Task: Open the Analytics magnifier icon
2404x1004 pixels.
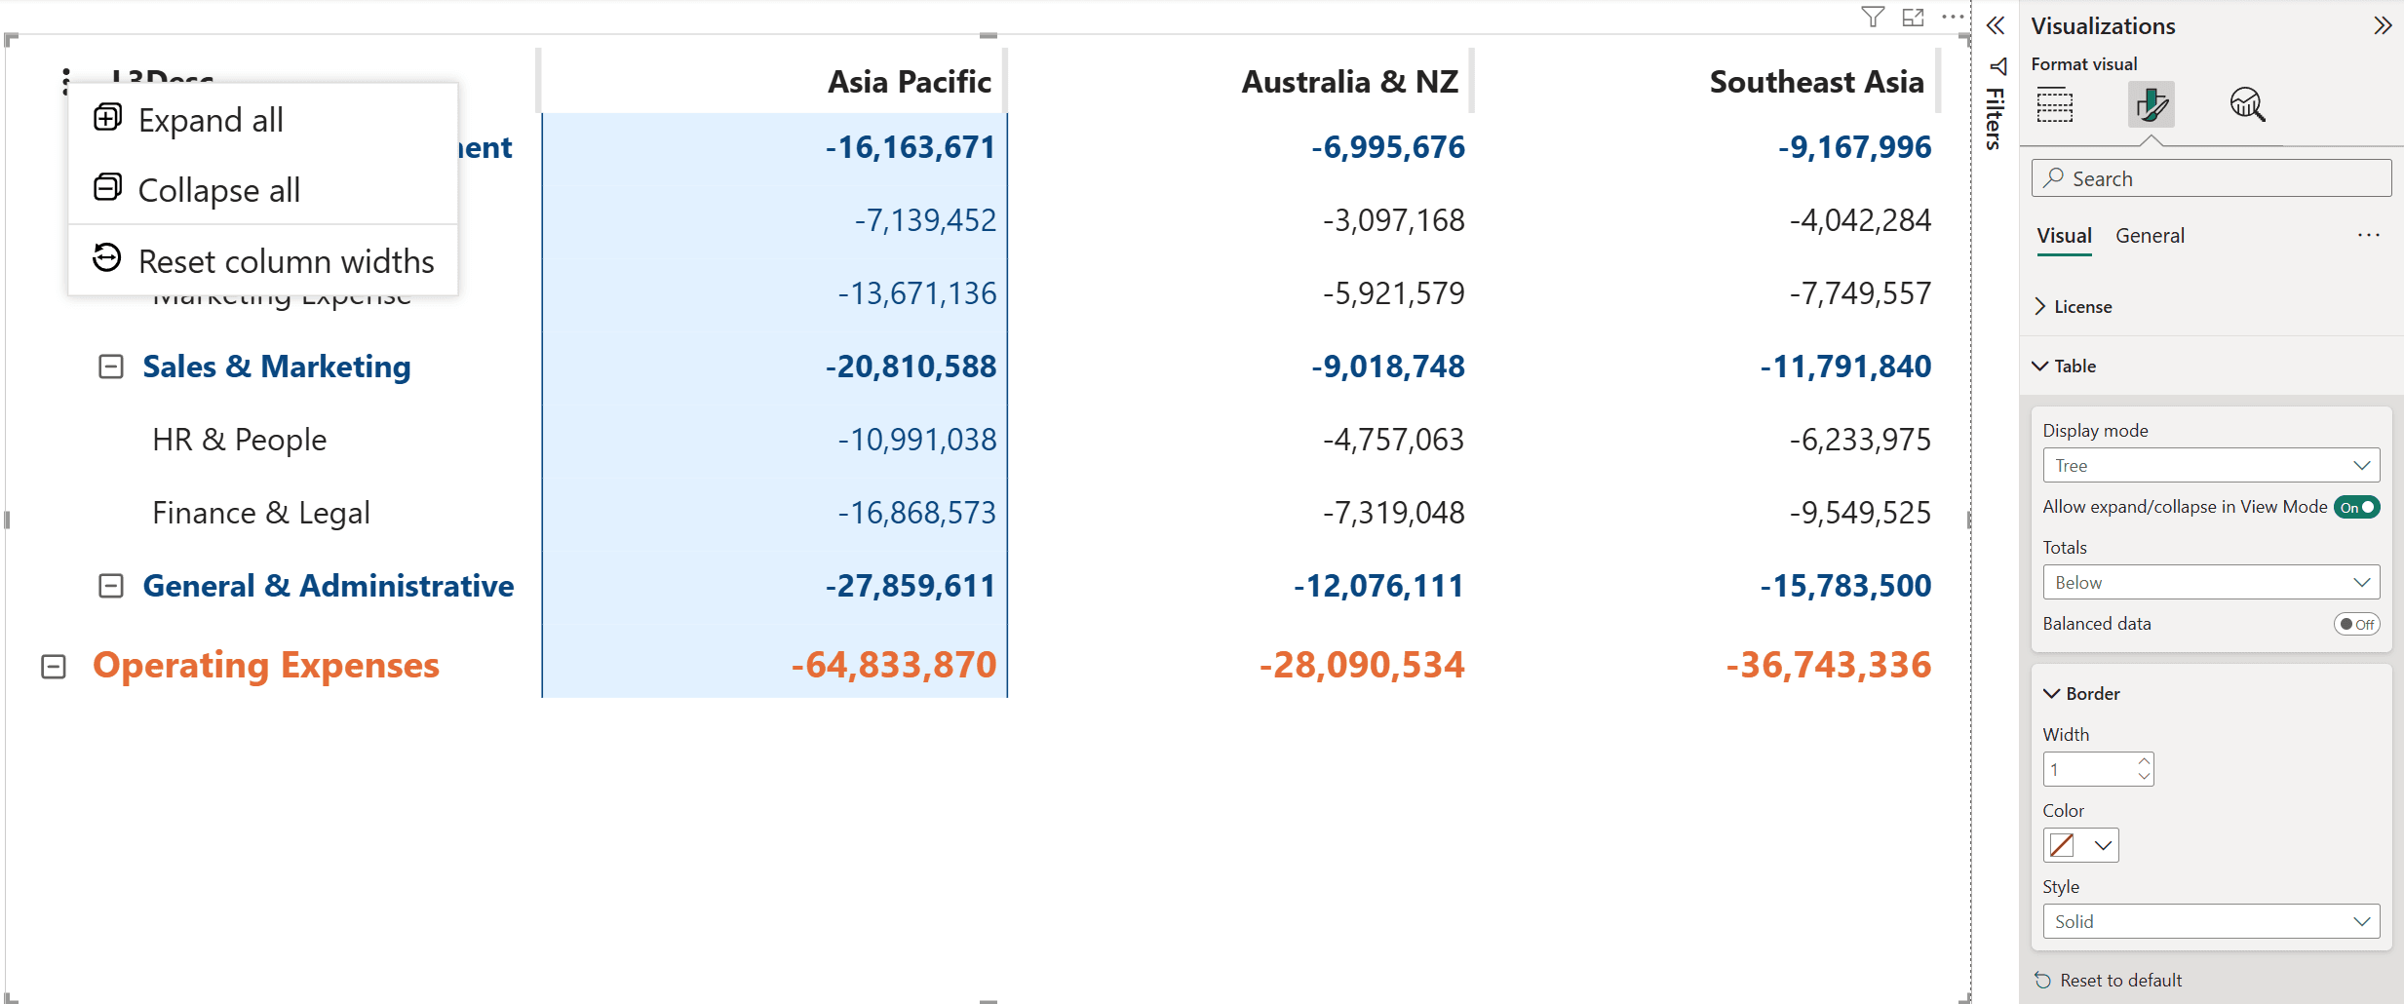Action: tap(2247, 104)
